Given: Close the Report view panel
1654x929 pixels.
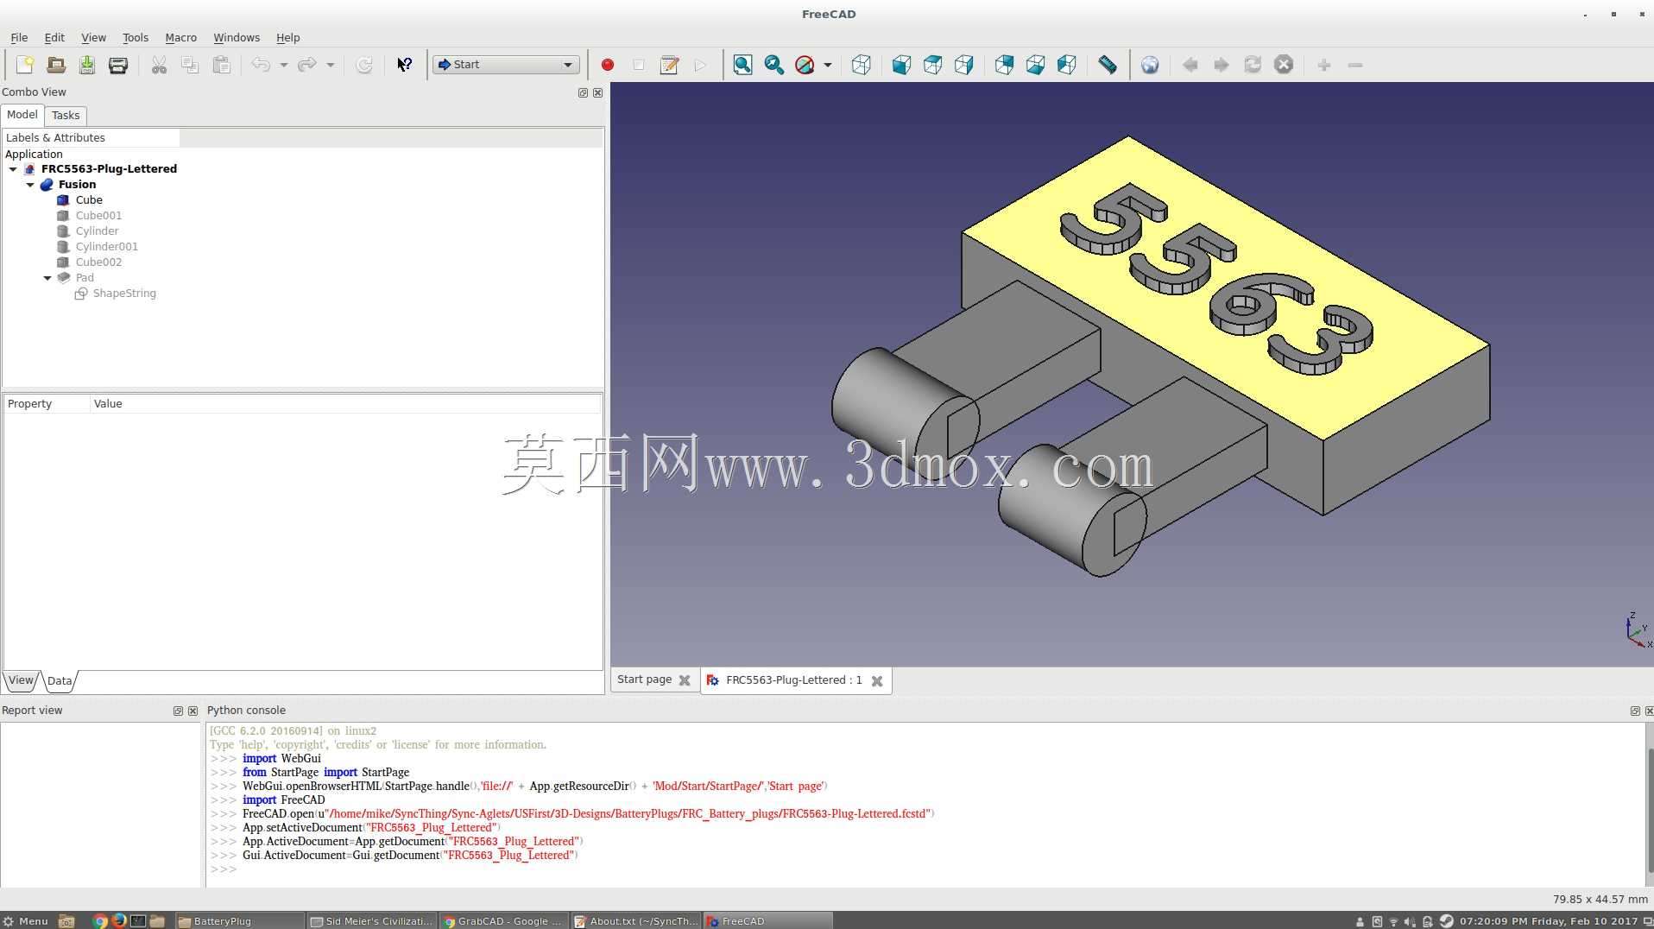Looking at the screenshot, I should pyautogui.click(x=193, y=711).
